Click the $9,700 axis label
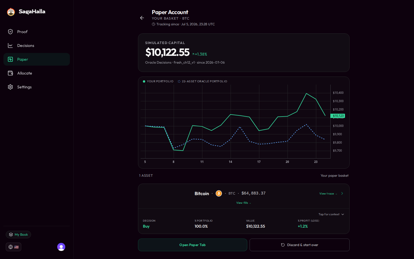 coord(338,151)
